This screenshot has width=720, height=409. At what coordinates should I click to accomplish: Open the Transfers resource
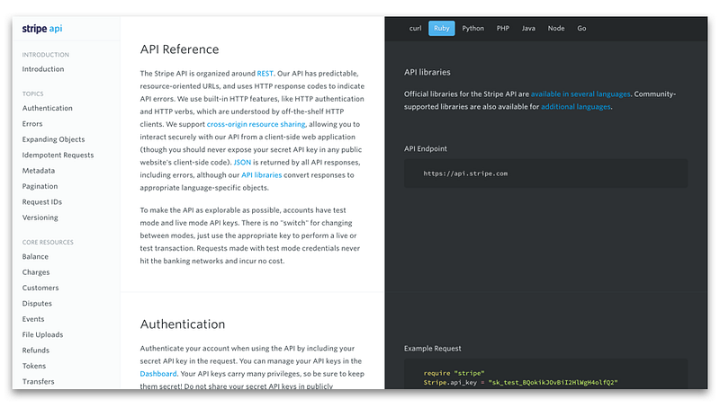[38, 381]
